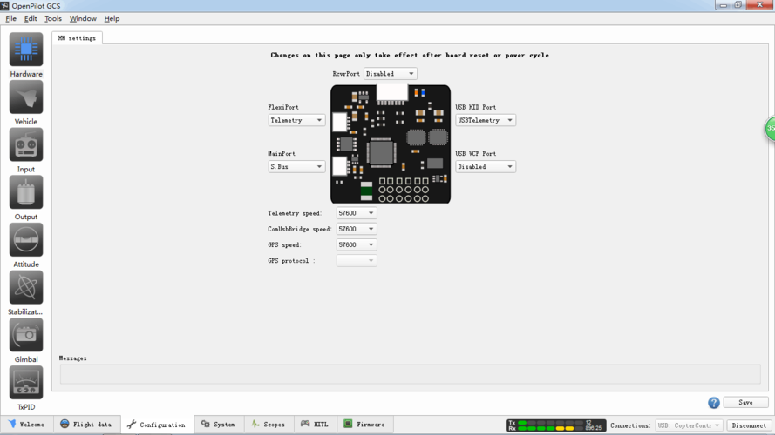Click the 'Connections:' label
Image resolution: width=775 pixels, height=435 pixels.
(630, 425)
